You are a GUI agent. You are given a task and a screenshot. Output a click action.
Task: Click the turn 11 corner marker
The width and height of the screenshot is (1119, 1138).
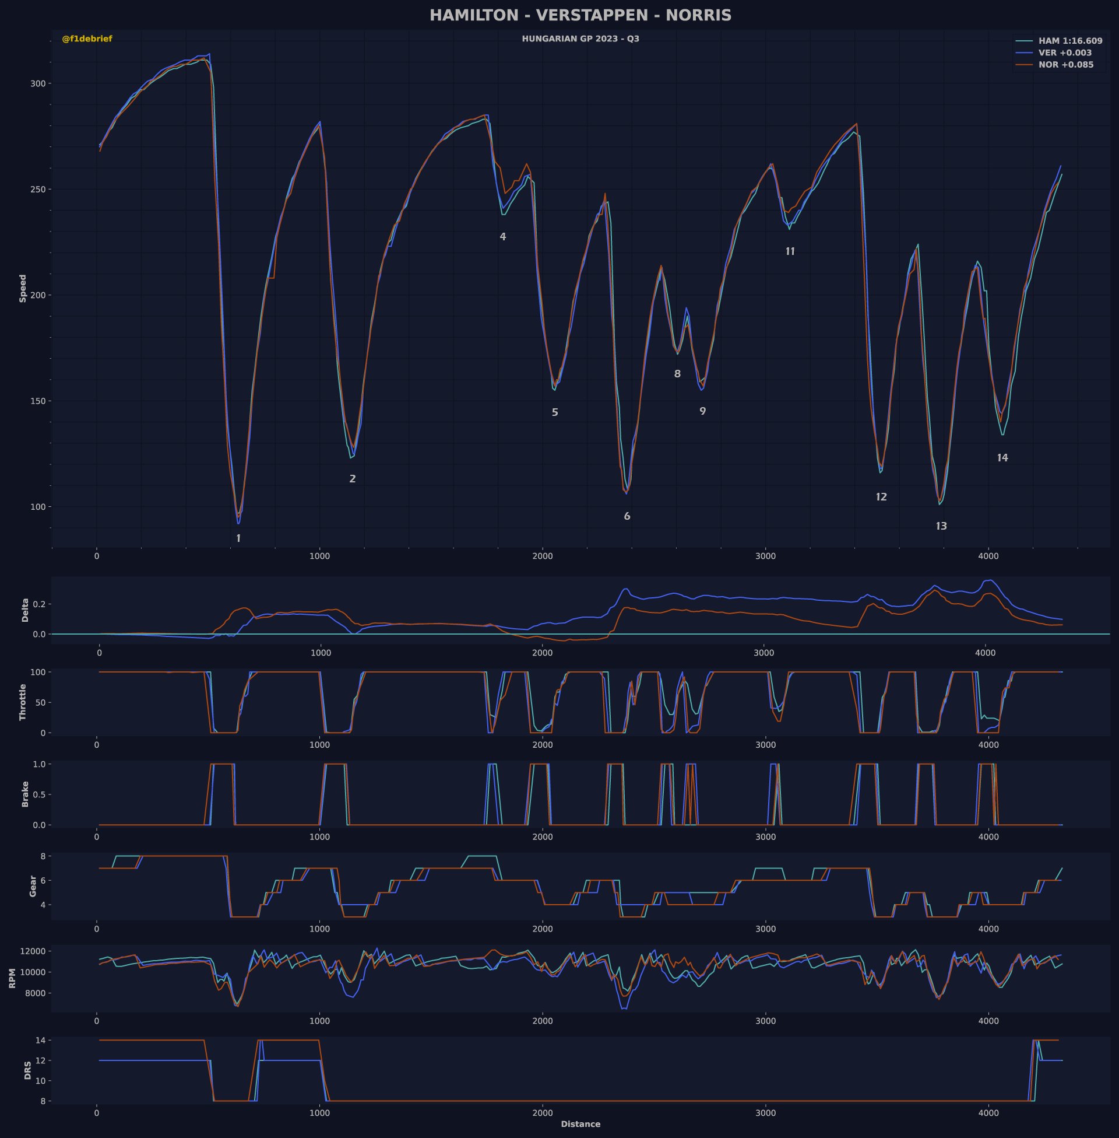click(x=790, y=252)
